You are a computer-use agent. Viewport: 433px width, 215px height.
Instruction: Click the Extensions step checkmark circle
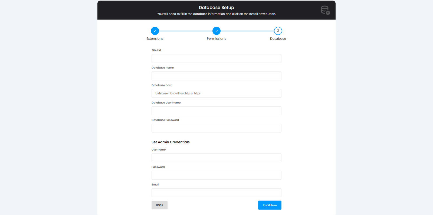pyautogui.click(x=155, y=31)
